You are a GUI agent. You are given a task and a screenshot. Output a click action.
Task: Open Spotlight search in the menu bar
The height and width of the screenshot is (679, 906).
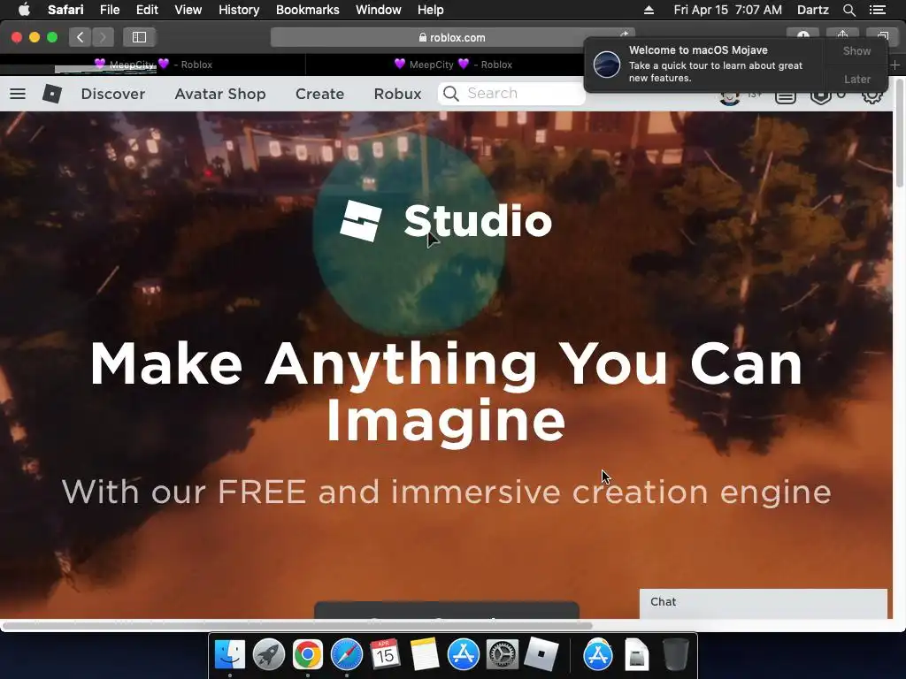(x=848, y=10)
